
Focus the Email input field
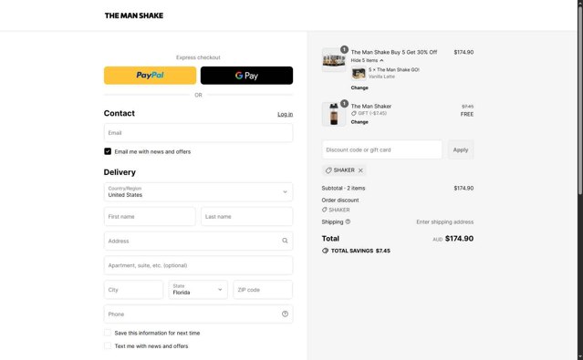pyautogui.click(x=198, y=133)
